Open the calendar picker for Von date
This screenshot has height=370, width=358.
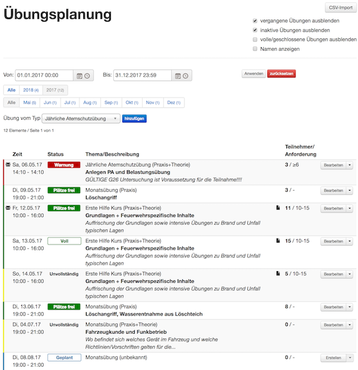coord(79,75)
